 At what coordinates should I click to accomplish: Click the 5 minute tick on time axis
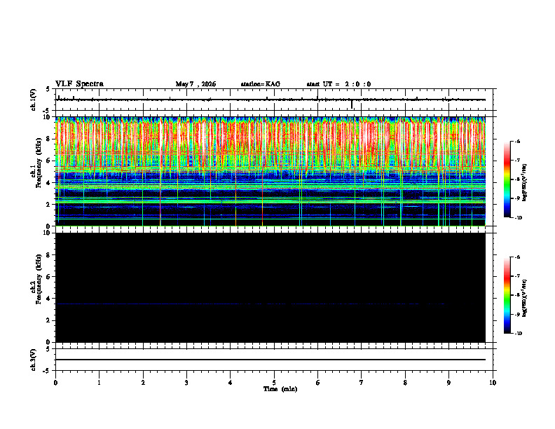274,383
